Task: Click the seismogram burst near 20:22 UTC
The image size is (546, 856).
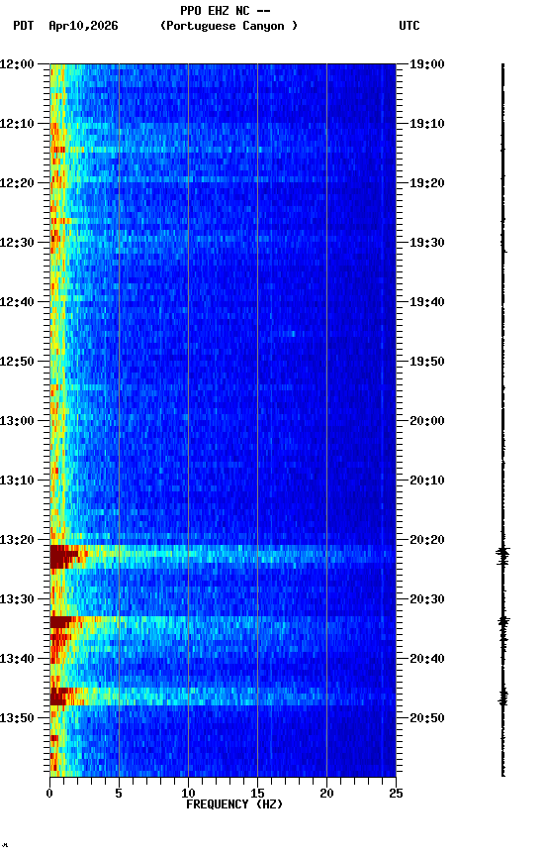Action: pos(502,554)
